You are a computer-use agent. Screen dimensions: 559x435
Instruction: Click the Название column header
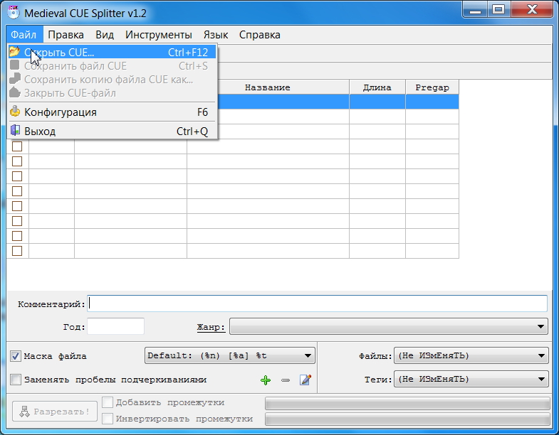click(268, 87)
